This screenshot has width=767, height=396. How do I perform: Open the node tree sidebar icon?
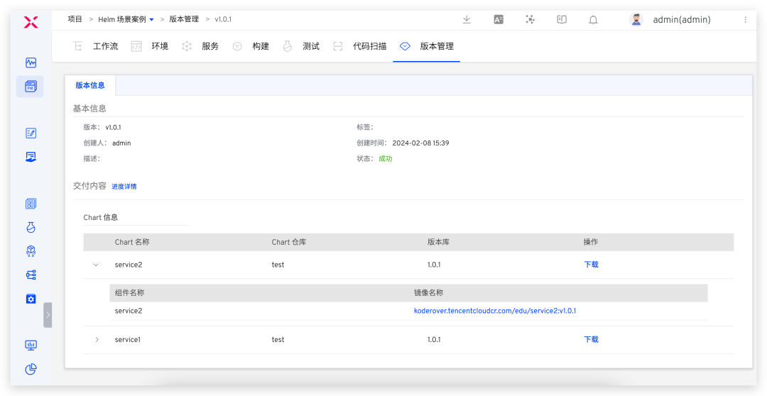coord(31,275)
